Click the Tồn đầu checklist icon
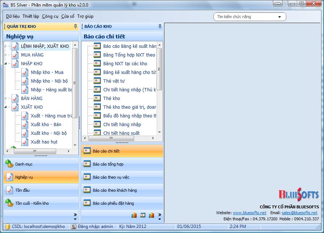Viewport: 324px width, 233px height. coord(9,190)
